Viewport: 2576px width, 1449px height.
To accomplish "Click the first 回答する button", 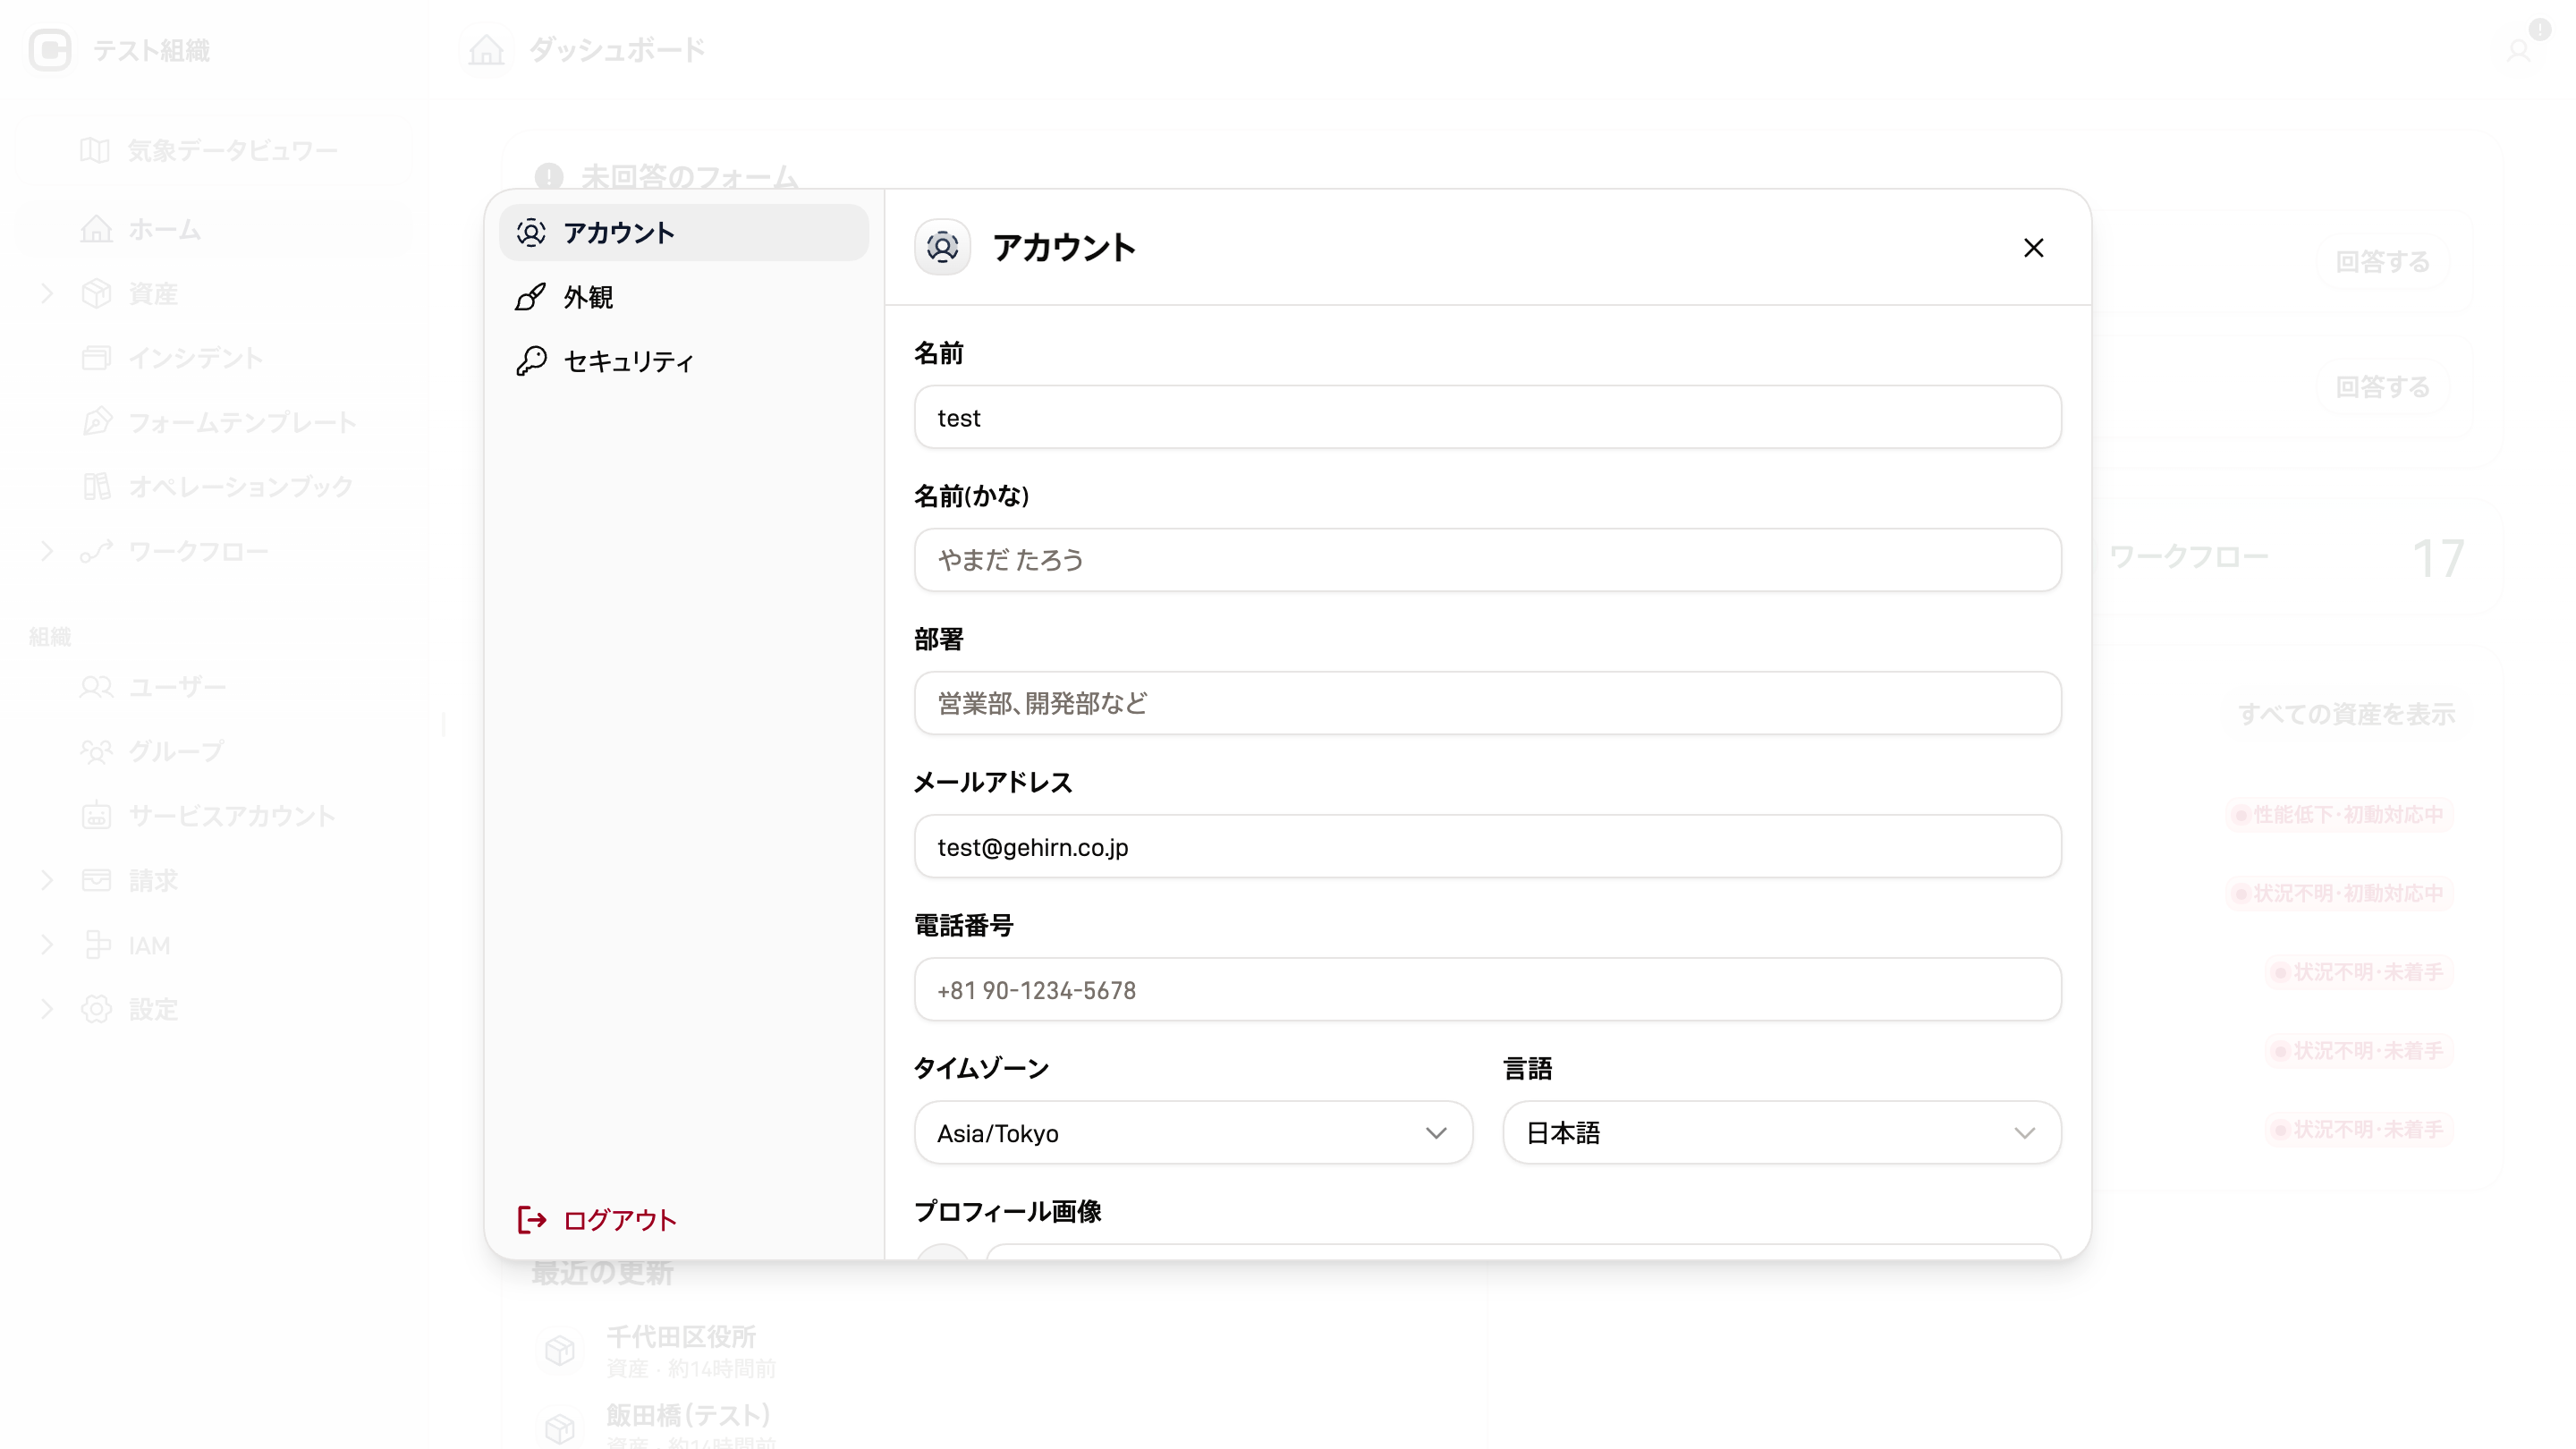I will pyautogui.click(x=2383, y=262).
